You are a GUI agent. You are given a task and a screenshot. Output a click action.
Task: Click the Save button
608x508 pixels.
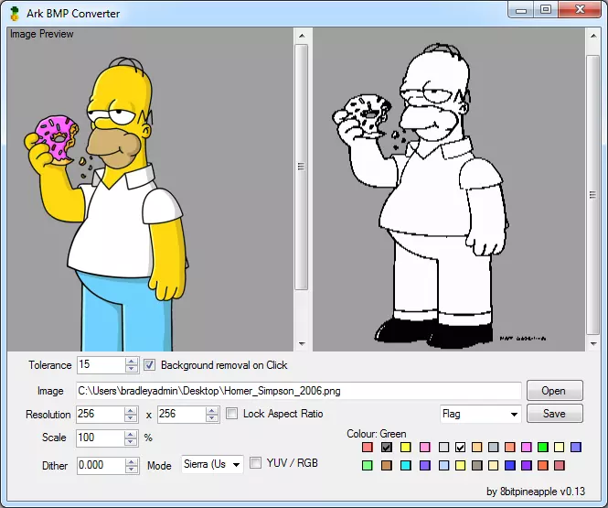(x=554, y=414)
